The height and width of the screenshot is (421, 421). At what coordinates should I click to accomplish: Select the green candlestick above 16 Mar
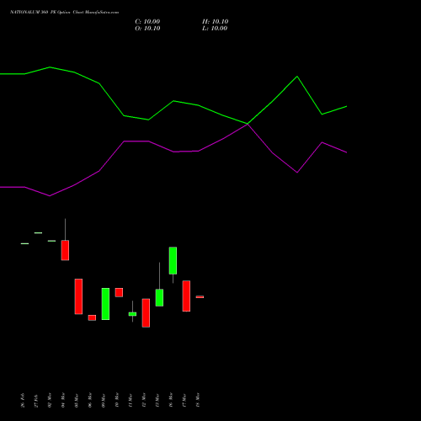(173, 260)
